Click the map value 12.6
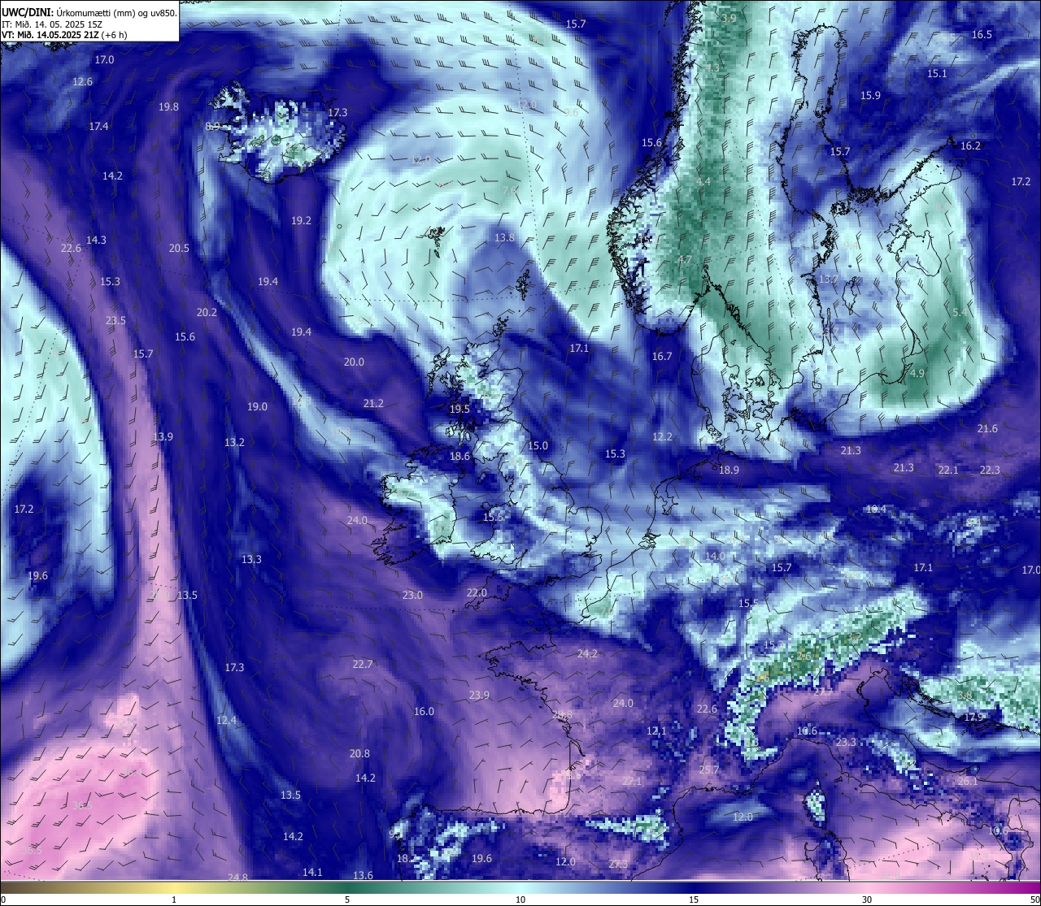 (x=82, y=82)
